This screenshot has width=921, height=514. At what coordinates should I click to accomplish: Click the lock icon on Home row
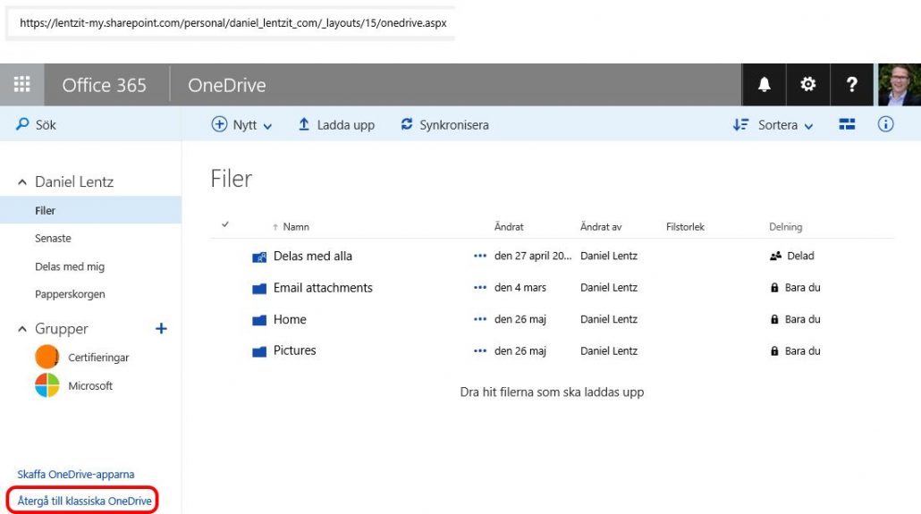tap(774, 319)
